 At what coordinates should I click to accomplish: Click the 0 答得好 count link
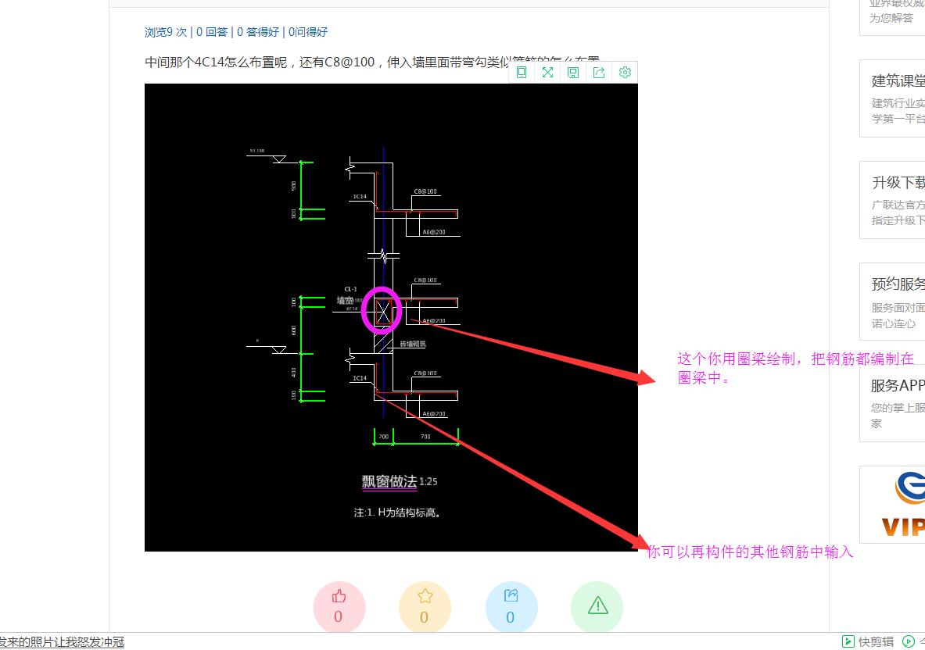pos(258,32)
